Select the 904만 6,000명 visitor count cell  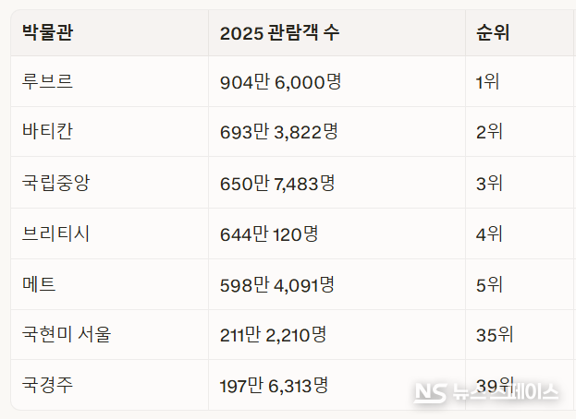[x=281, y=82]
